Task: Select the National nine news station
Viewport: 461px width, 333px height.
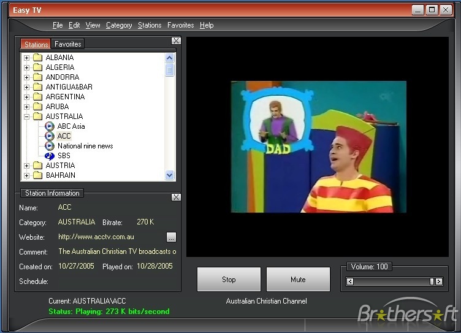Action: coord(85,146)
